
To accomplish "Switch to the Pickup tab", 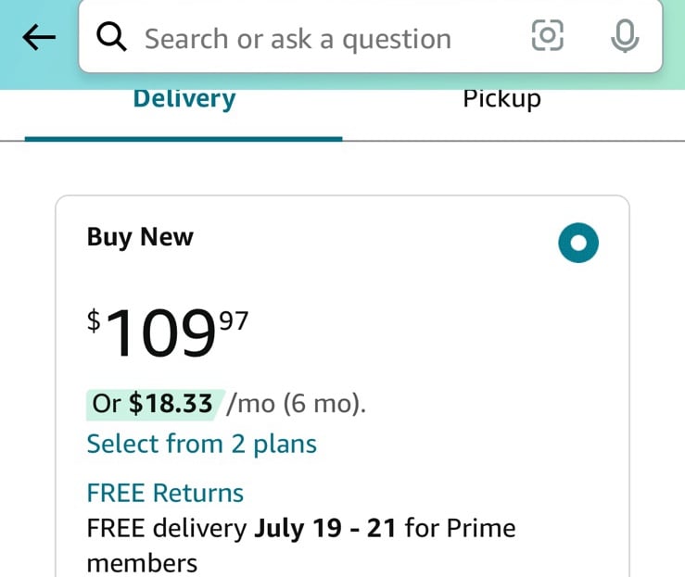I will coord(502,100).
